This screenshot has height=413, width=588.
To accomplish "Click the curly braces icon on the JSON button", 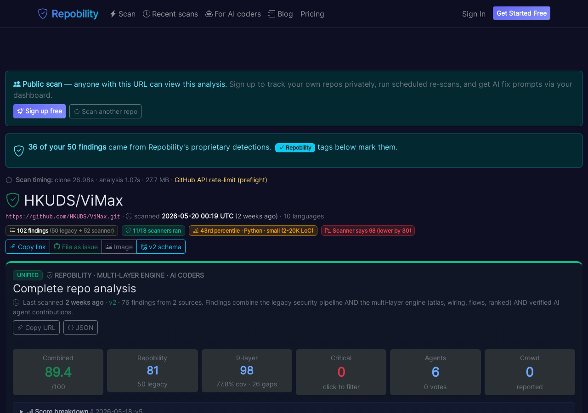I will coord(71,328).
